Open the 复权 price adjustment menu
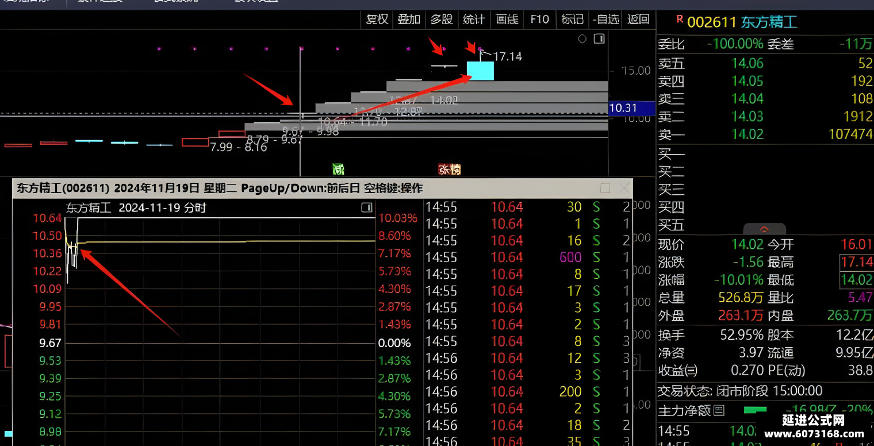 coord(377,20)
